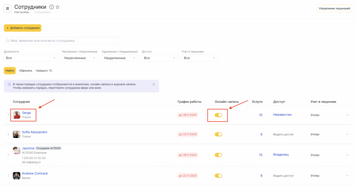The image size is (356, 186).
Task: Disable online booking for Serge
Action: click(x=218, y=115)
